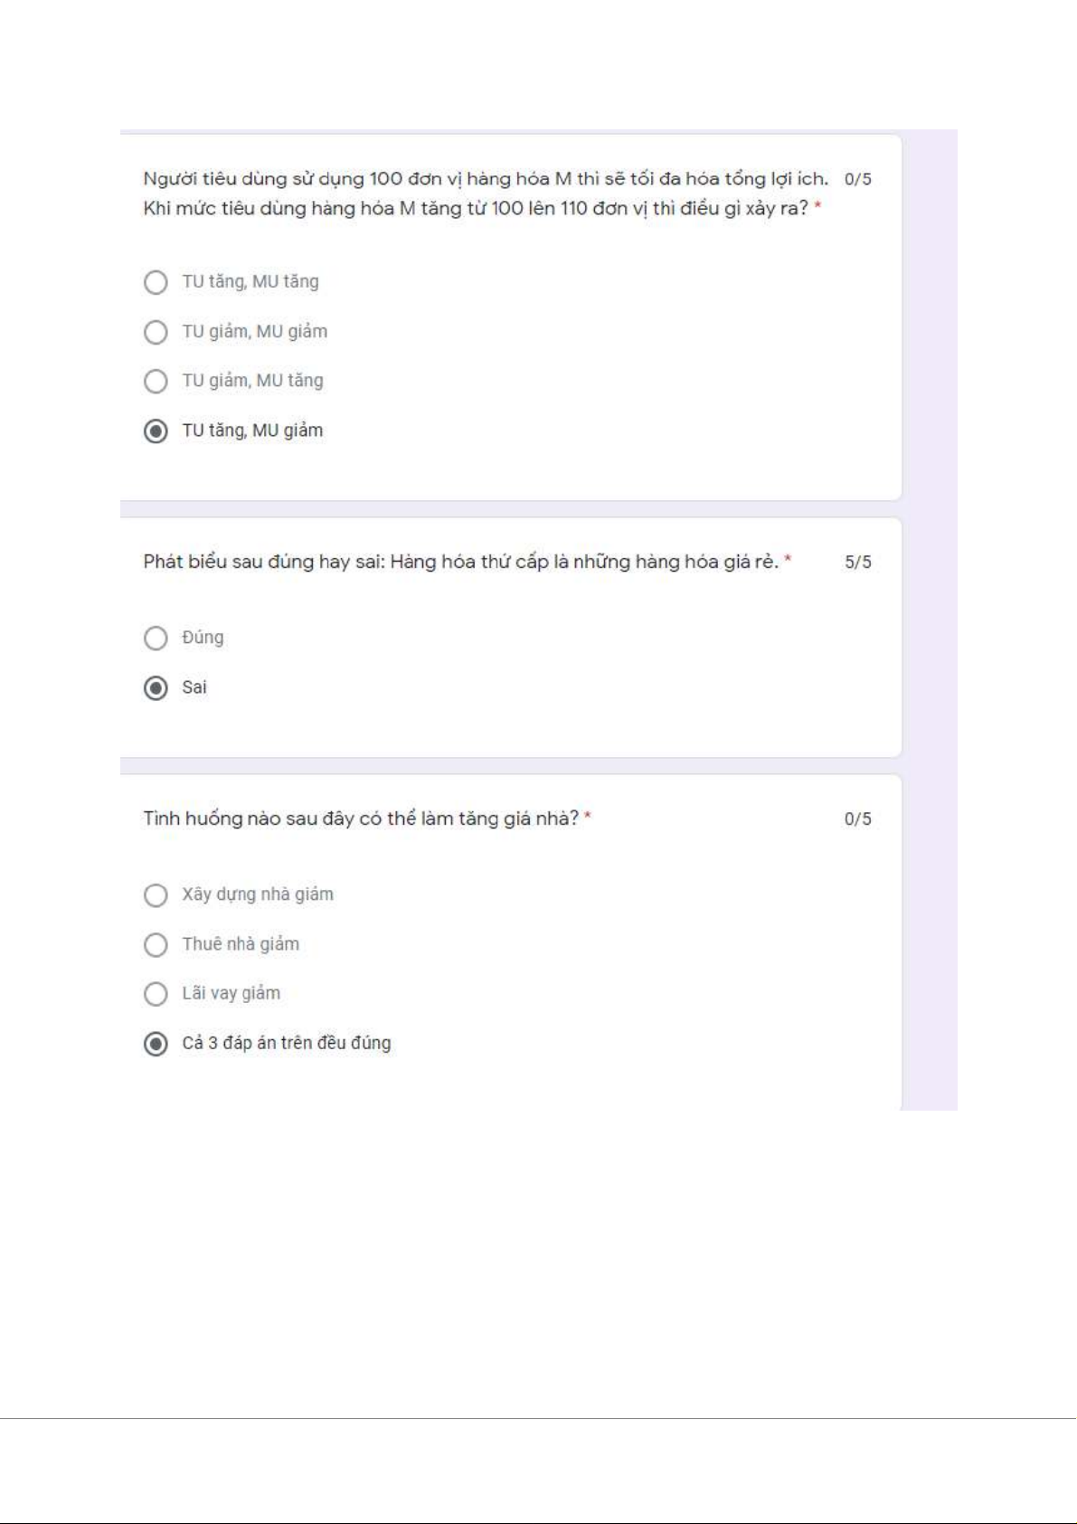Click the selected 'Sai' radio button
The image size is (1077, 1524).
pos(156,687)
